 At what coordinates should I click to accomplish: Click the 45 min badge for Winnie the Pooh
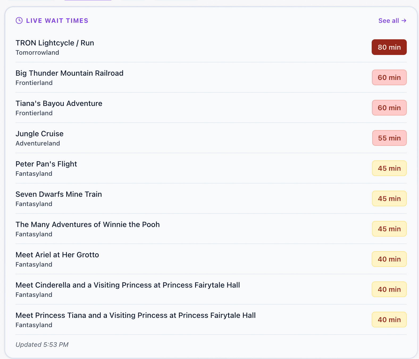coord(389,229)
